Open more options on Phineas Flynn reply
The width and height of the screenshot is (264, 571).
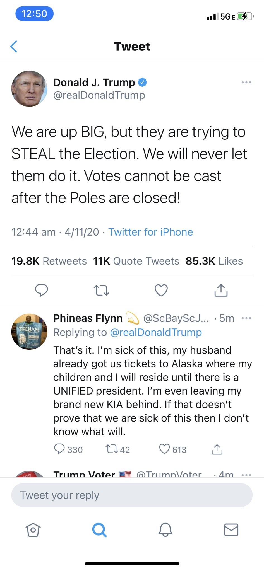(x=246, y=318)
